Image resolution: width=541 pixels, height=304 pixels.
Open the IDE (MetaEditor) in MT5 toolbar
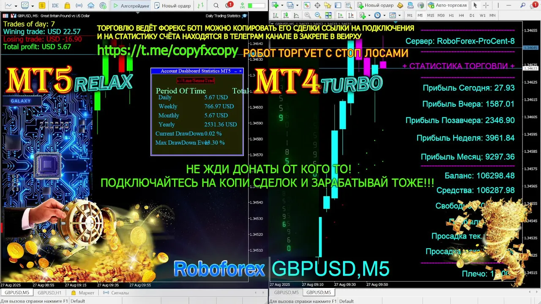point(55,5)
